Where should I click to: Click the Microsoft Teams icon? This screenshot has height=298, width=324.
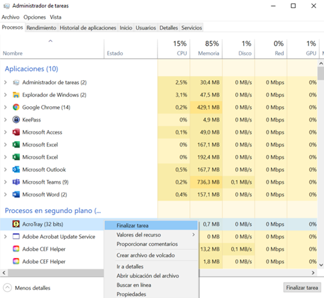coord(16,182)
